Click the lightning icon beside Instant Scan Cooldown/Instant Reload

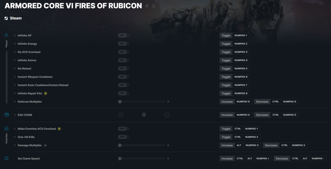(x=15, y=85)
